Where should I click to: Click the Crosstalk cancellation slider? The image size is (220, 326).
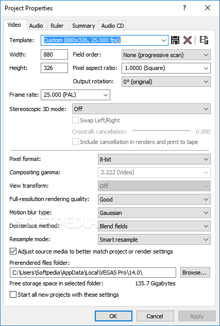(x=162, y=131)
